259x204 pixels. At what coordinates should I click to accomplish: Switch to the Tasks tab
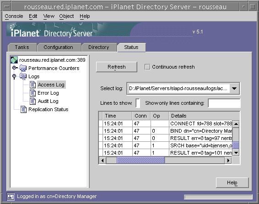click(x=22, y=47)
